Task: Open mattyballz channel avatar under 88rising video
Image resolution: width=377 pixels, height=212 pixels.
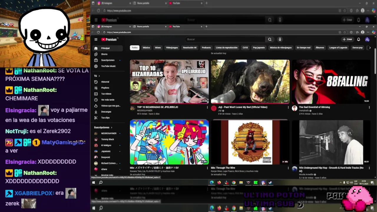Action: pos(295,108)
